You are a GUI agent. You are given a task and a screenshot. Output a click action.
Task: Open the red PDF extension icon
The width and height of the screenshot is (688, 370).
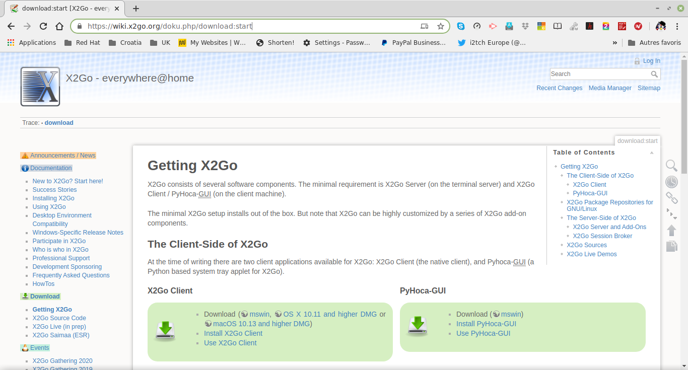click(x=622, y=26)
